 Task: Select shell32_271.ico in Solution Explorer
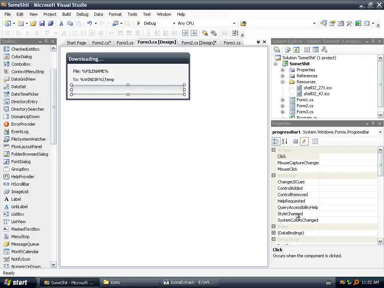point(318,88)
